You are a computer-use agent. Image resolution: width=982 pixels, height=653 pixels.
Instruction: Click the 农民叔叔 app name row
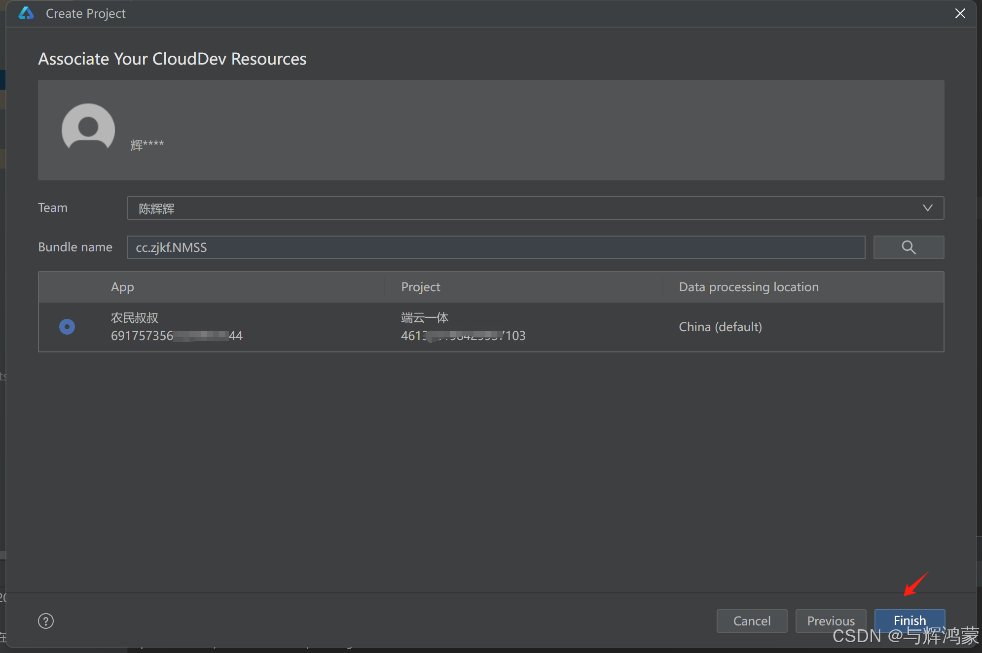[134, 318]
